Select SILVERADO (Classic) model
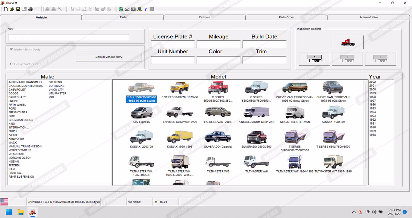 tap(218, 140)
